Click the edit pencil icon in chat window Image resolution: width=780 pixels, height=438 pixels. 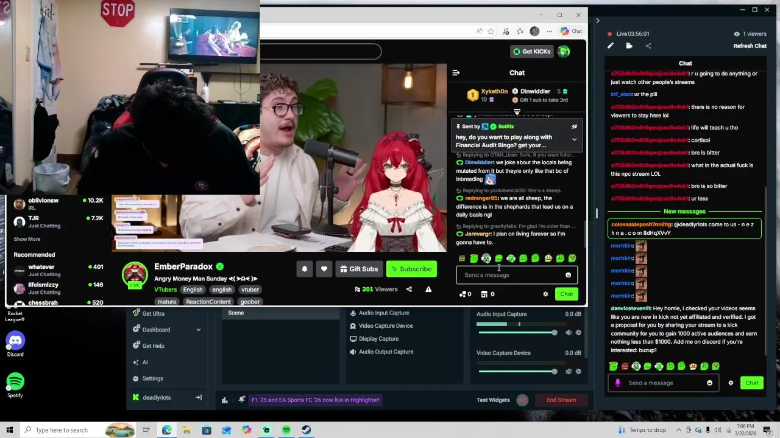point(610,46)
